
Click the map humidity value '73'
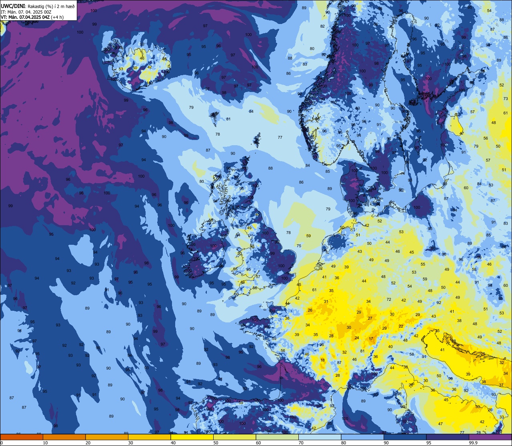click(x=506, y=98)
